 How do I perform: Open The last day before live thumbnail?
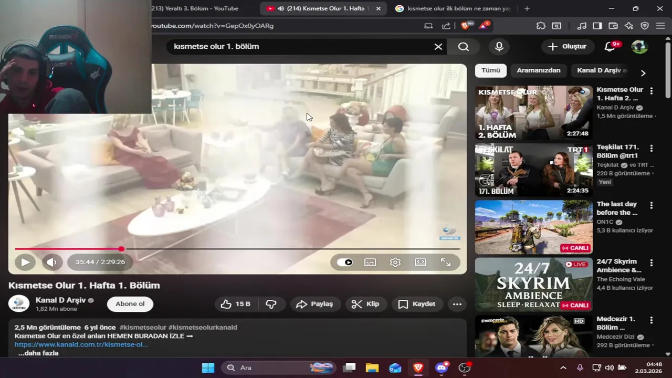pos(534,227)
